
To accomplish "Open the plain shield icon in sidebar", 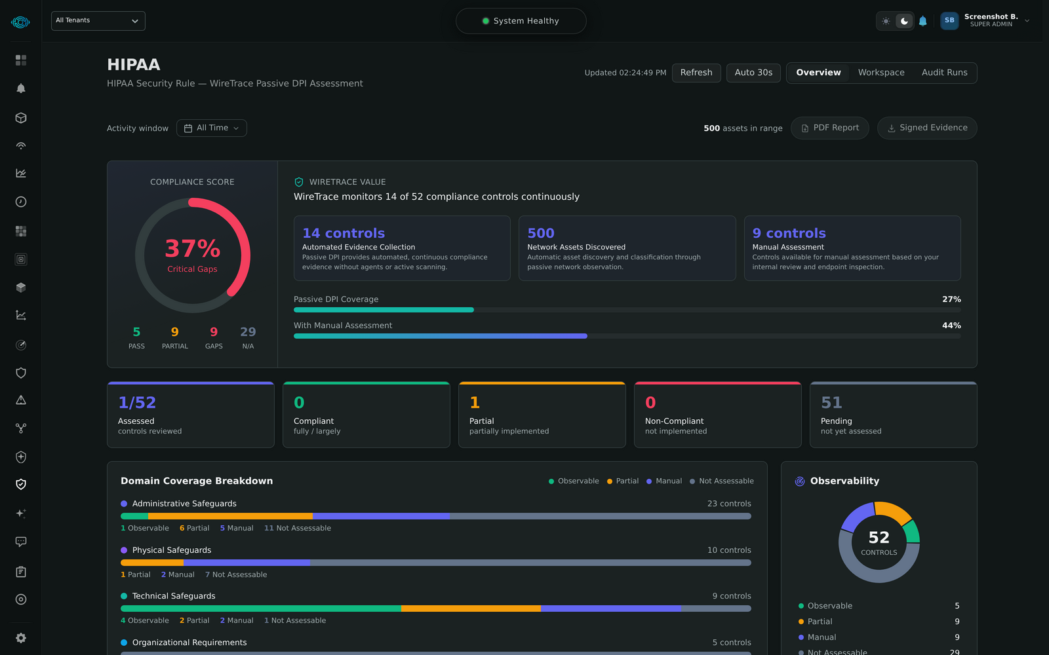I will [21, 373].
